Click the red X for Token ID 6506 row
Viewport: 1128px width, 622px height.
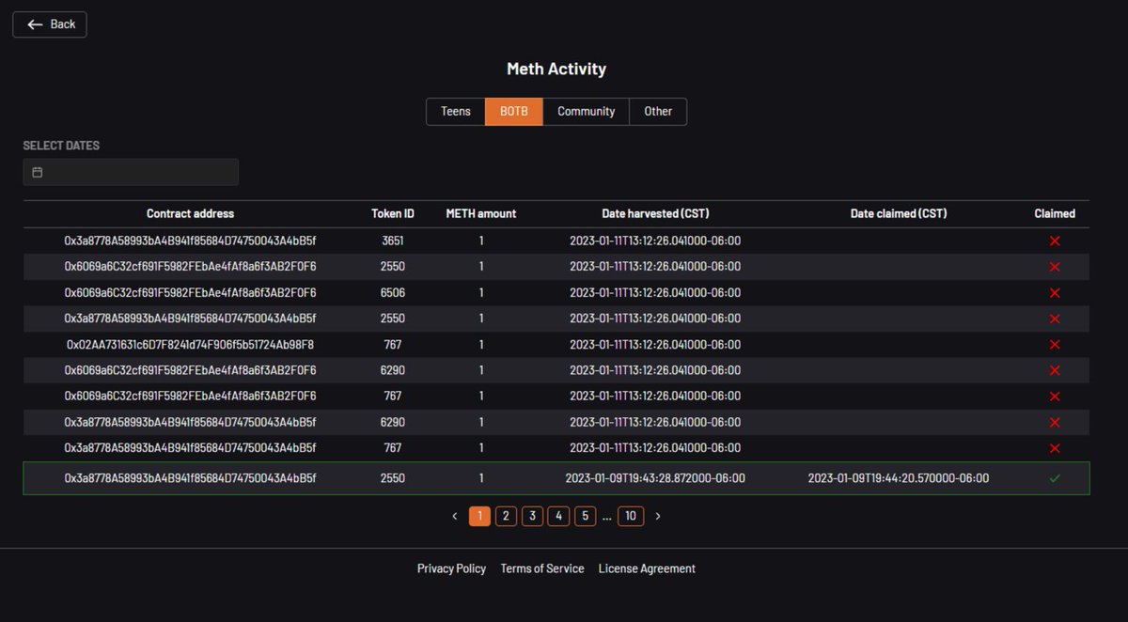click(x=1054, y=292)
